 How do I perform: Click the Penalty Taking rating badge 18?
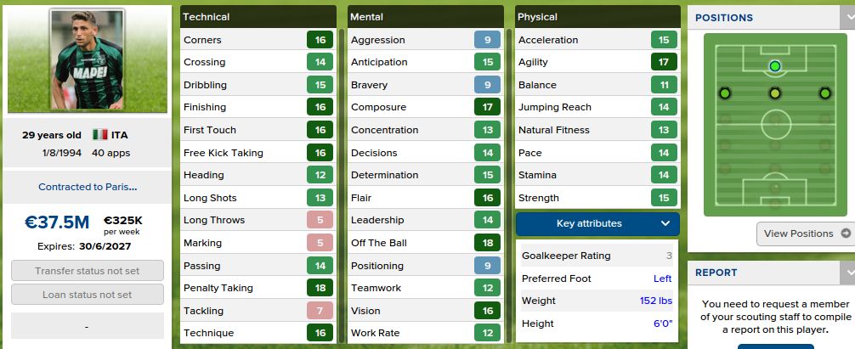coord(320,288)
